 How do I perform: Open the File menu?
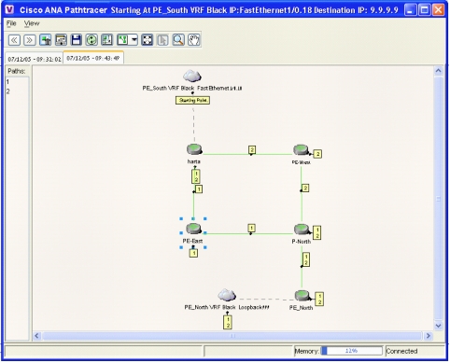(11, 23)
